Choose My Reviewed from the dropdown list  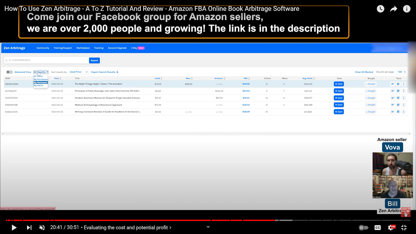tap(40, 83)
